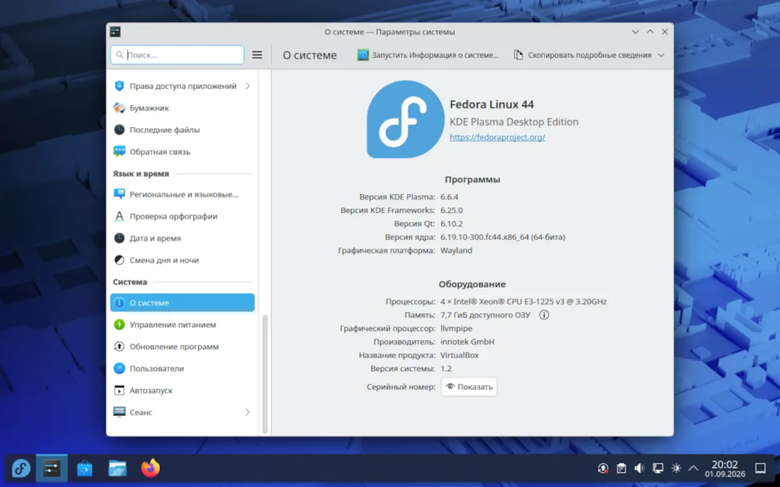The image size is (780, 487).
Task: Open Автозапуск settings page
Action: point(182,390)
